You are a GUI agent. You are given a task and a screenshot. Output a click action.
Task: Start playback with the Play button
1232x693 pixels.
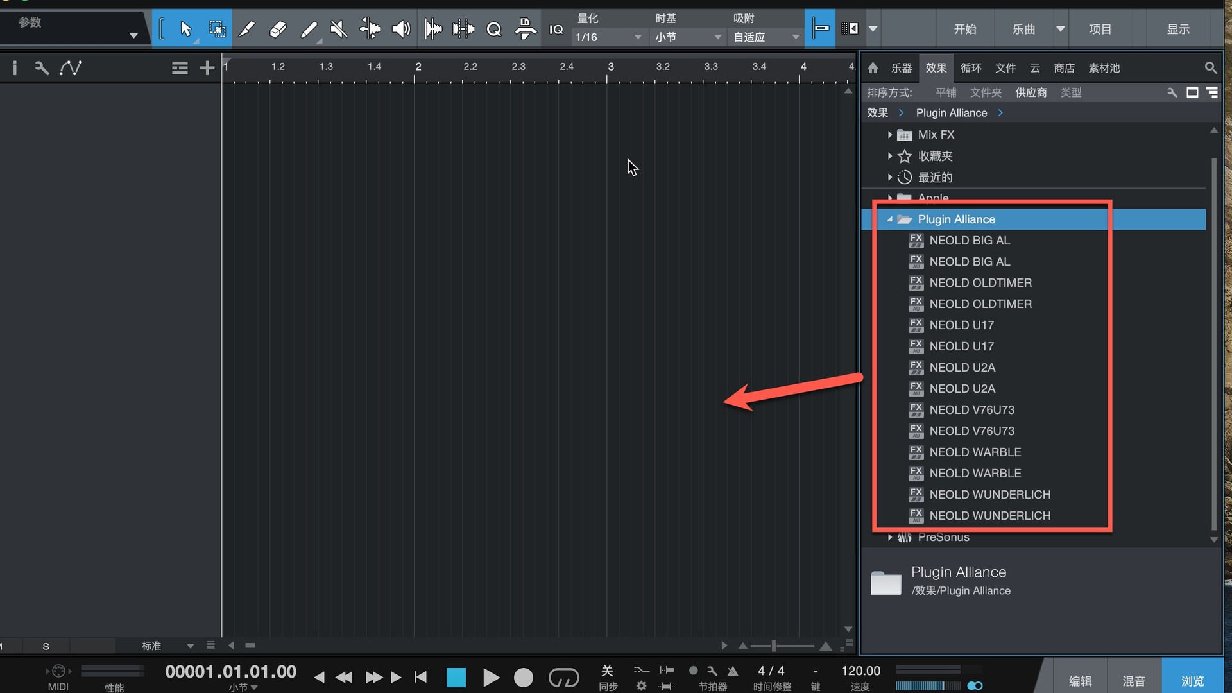[491, 678]
